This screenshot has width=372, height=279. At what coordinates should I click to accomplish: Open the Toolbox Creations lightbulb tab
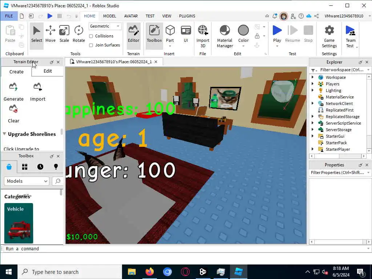point(56,167)
